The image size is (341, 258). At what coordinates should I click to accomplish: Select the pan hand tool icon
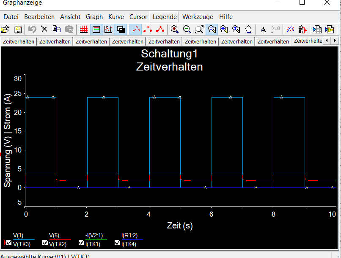pos(248,29)
